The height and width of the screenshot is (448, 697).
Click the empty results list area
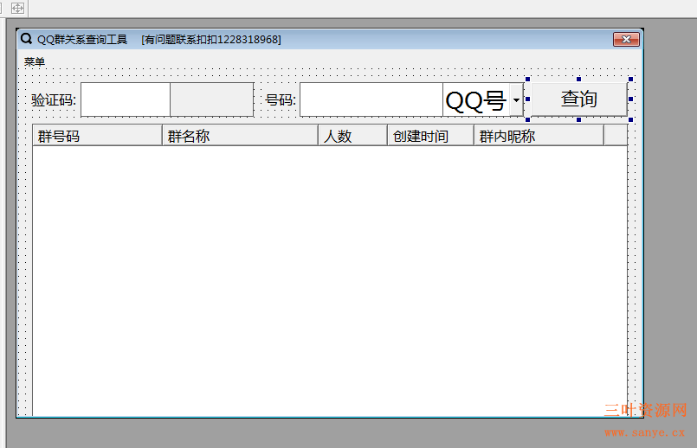(329, 277)
